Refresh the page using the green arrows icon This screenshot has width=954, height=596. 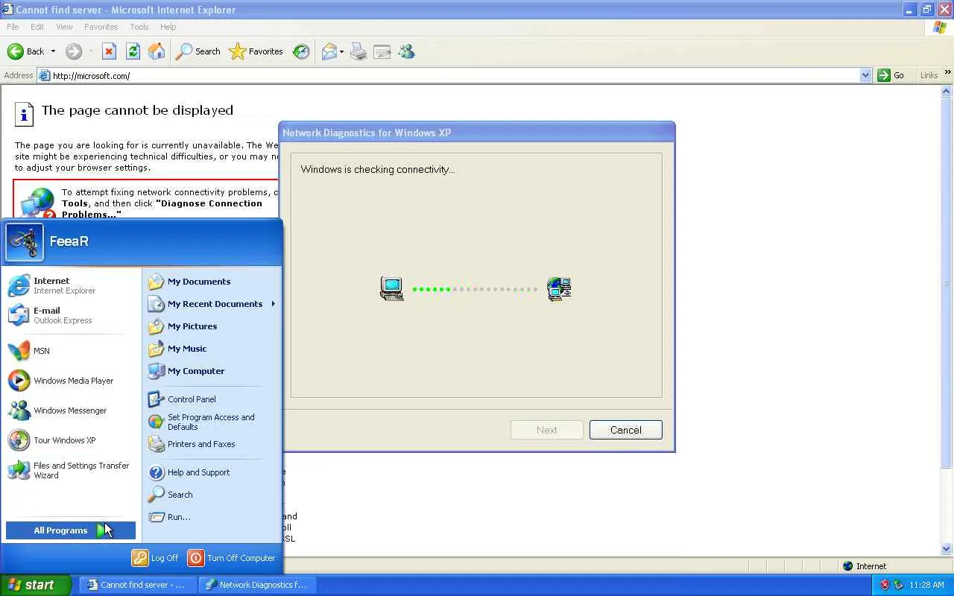[133, 51]
